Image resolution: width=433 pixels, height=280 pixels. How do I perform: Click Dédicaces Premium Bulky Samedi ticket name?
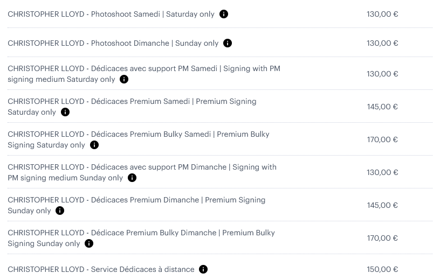tap(139, 139)
